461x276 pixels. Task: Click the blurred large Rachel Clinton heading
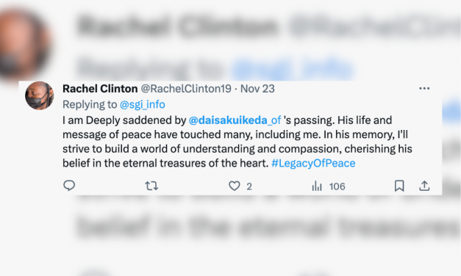point(178,26)
